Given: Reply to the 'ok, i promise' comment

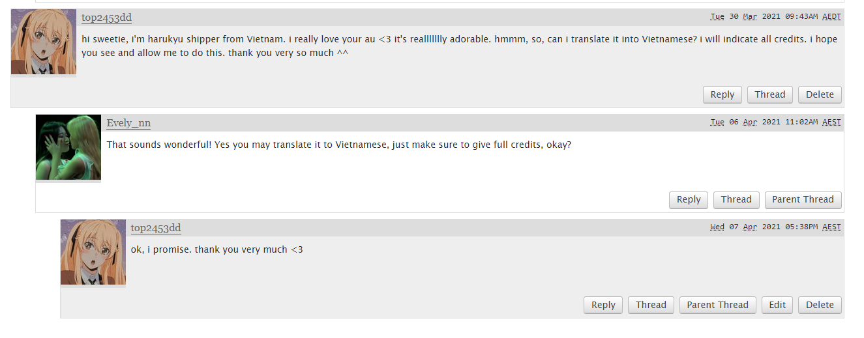Looking at the screenshot, I should point(603,305).
